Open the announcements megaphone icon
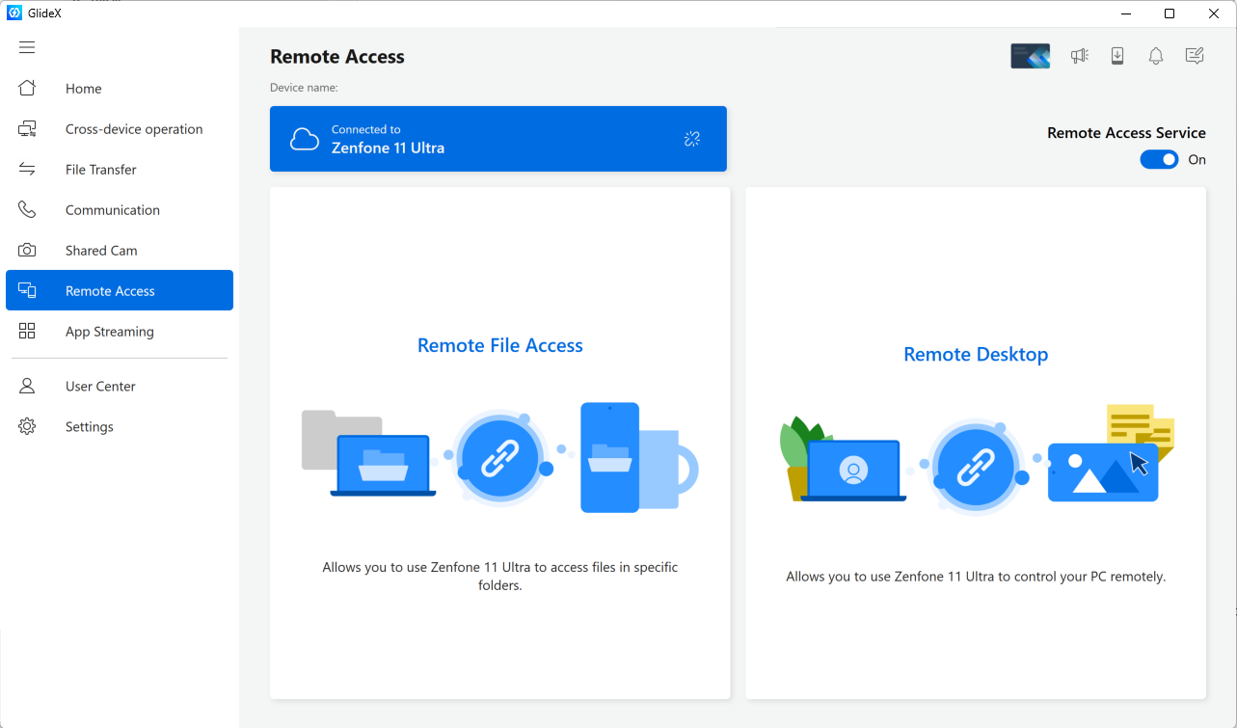The image size is (1237, 728). click(x=1079, y=55)
